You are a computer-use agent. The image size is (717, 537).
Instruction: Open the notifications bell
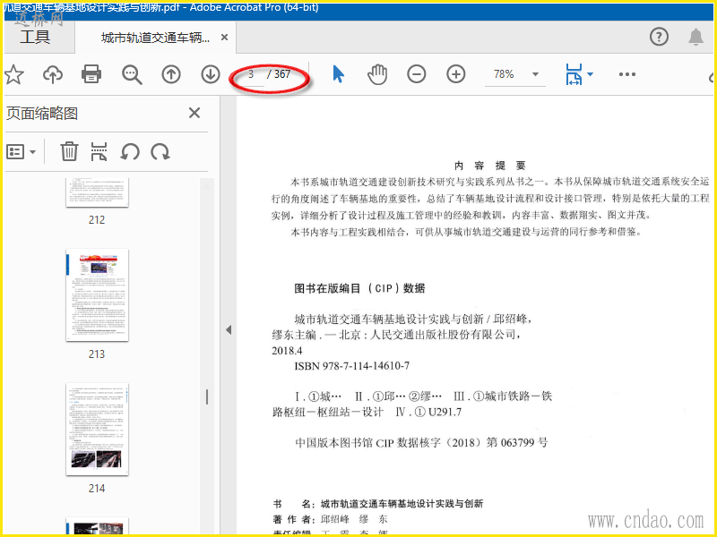pyautogui.click(x=696, y=37)
